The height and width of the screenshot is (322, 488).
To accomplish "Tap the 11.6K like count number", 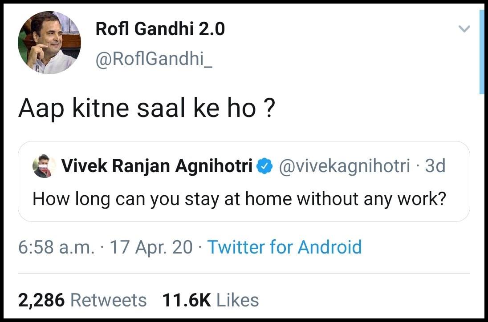I will [187, 300].
